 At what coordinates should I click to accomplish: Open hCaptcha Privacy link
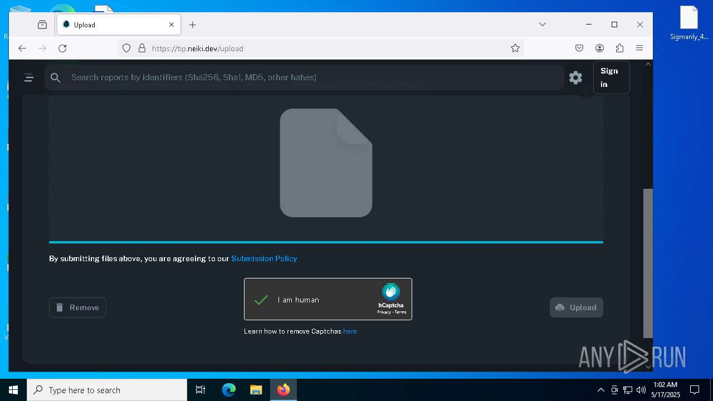[384, 312]
